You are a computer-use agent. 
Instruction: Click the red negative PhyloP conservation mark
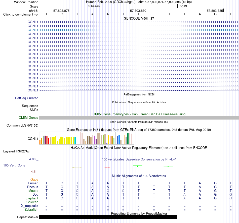point(107,168)
